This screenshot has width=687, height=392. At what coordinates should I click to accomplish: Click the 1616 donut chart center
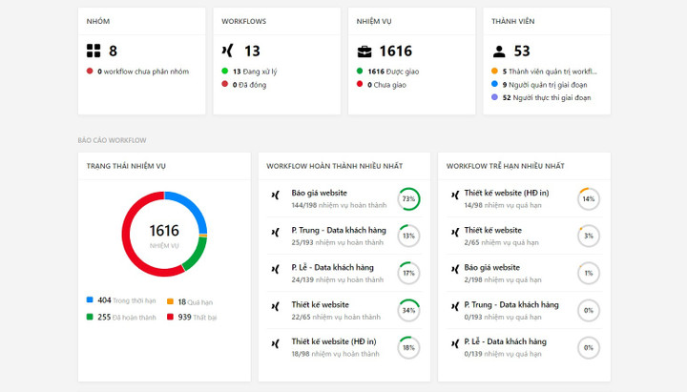[x=164, y=234]
